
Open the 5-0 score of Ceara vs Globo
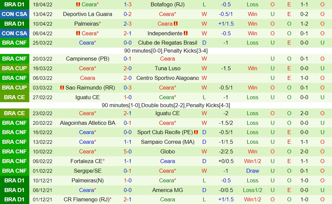(x=128, y=151)
